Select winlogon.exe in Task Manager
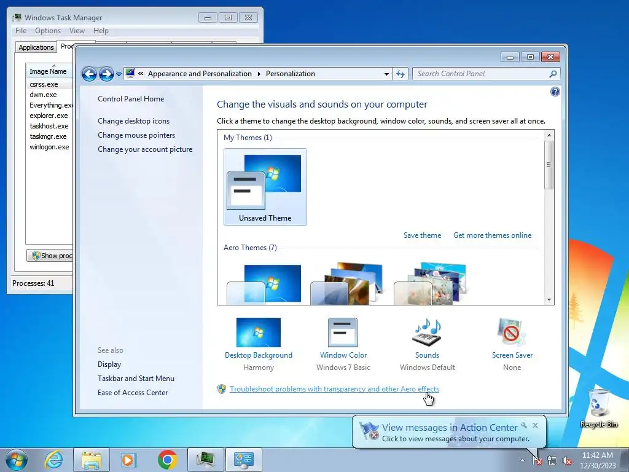629x472 pixels. click(x=49, y=147)
